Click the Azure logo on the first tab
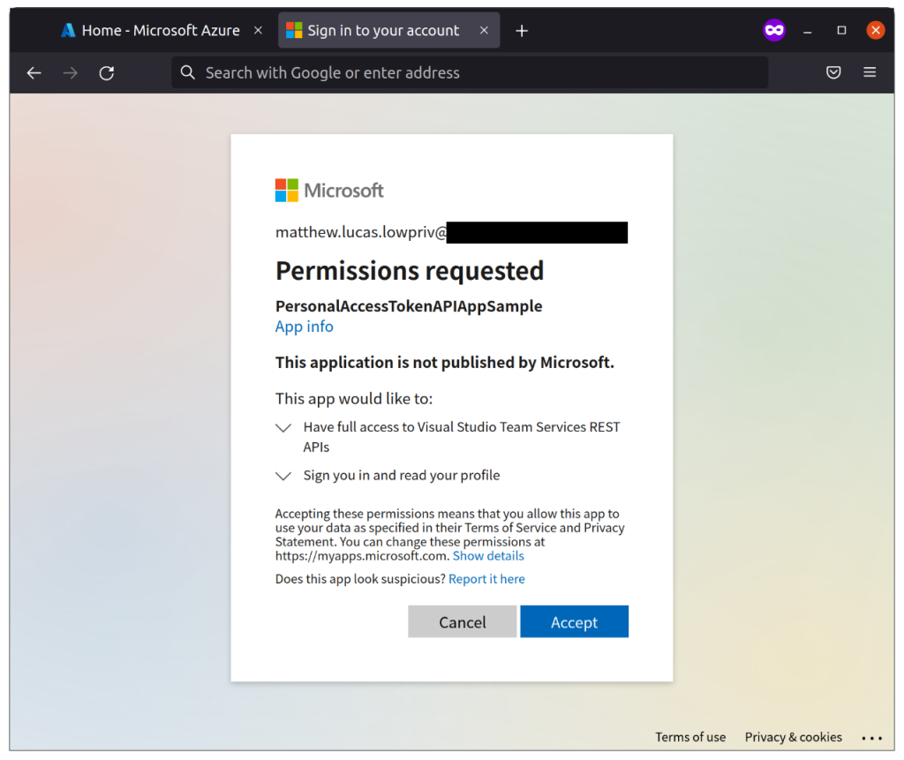Viewport: 904px width, 760px height. click(68, 30)
